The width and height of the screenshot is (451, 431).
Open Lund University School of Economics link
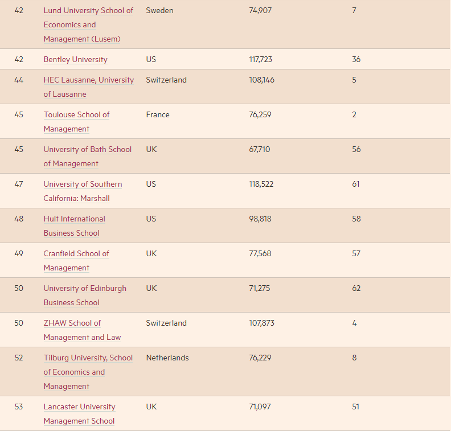point(89,24)
